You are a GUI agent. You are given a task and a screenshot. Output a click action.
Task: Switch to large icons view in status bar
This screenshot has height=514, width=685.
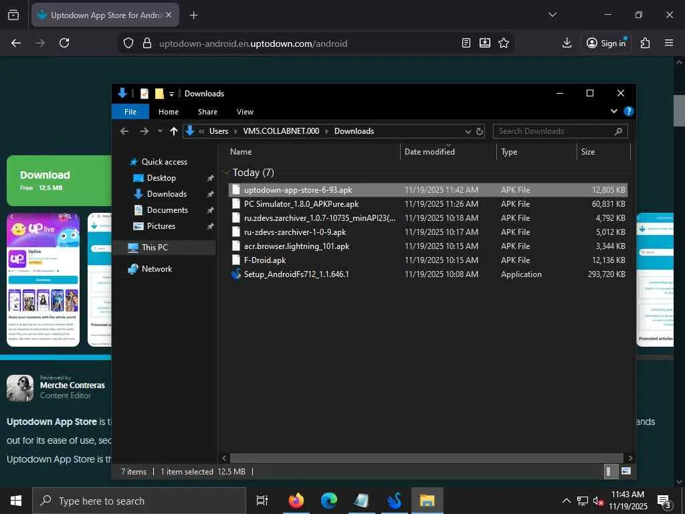[x=625, y=471]
